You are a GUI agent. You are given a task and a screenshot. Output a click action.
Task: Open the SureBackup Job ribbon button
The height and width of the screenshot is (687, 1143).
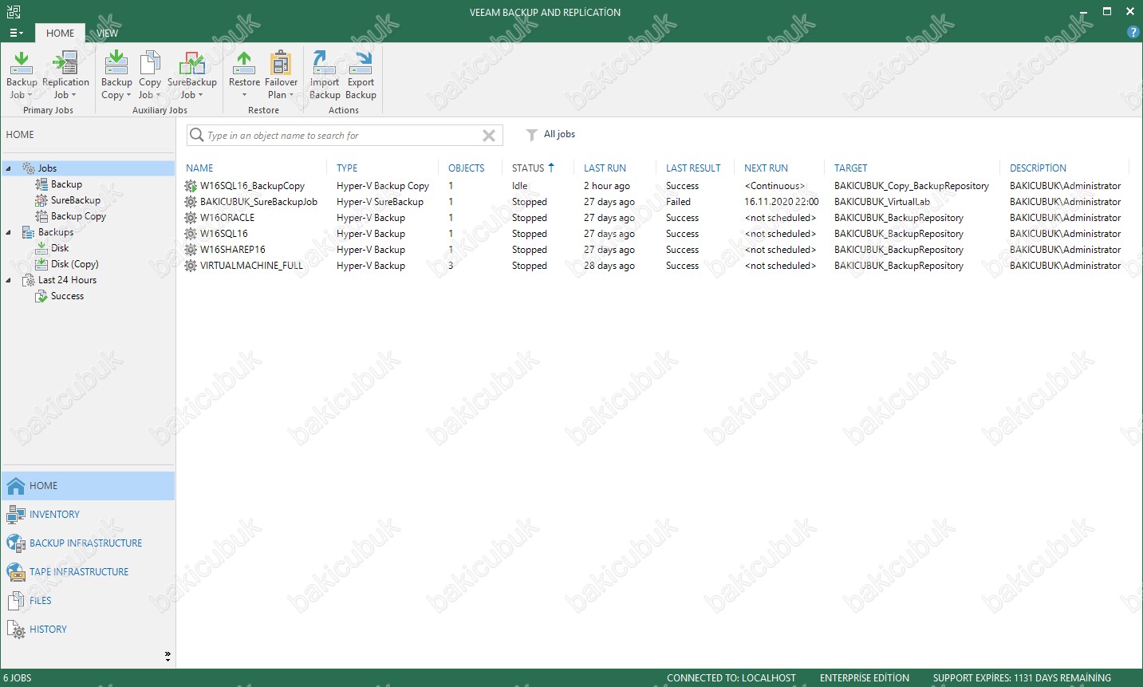click(191, 75)
